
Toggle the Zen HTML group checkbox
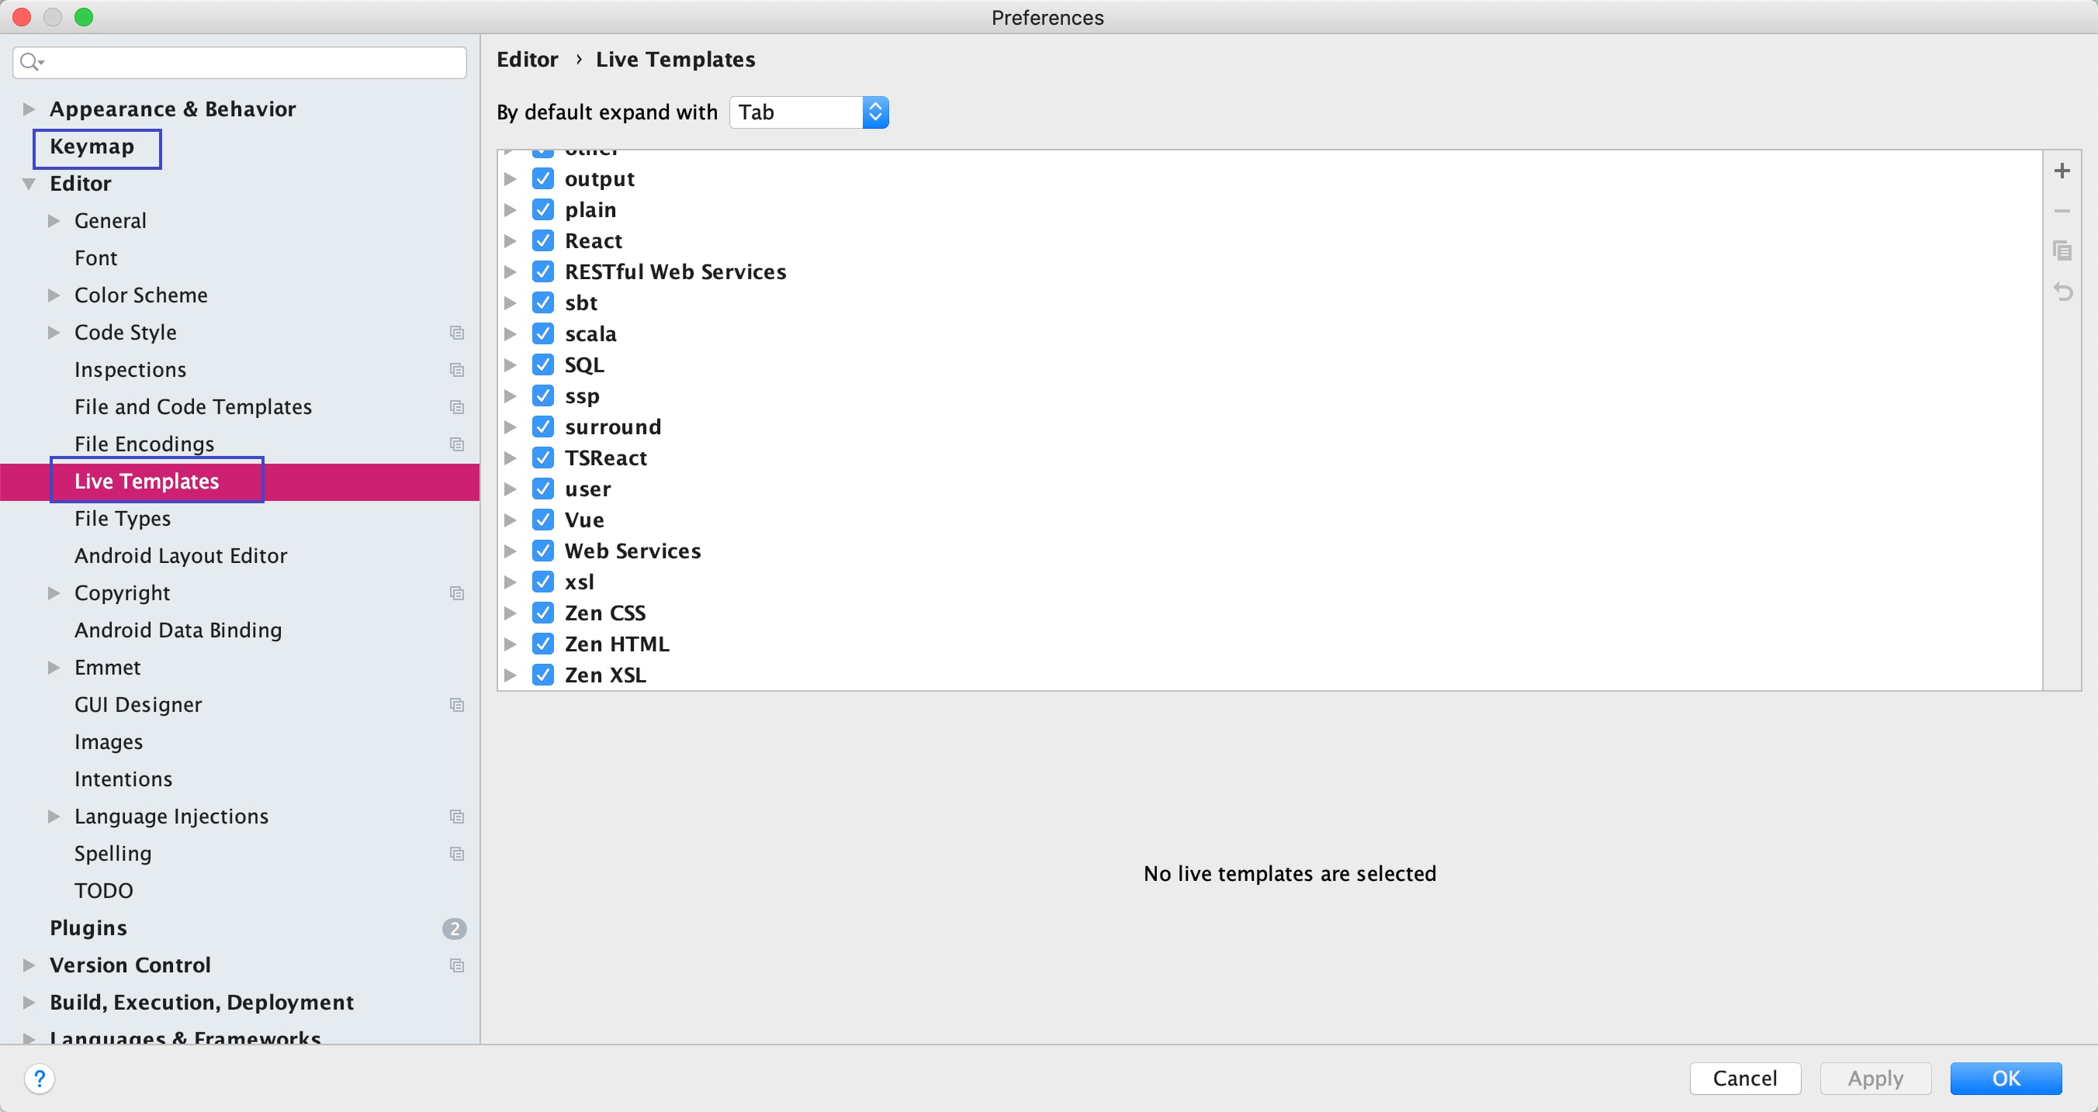[x=543, y=644]
